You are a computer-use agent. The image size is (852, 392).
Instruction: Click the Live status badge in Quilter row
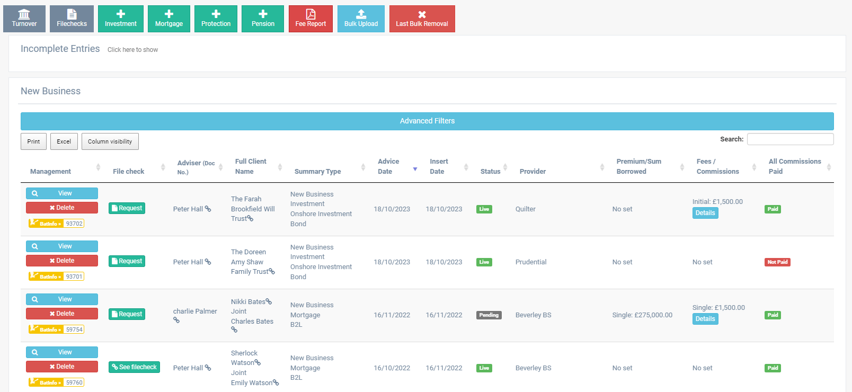point(484,209)
